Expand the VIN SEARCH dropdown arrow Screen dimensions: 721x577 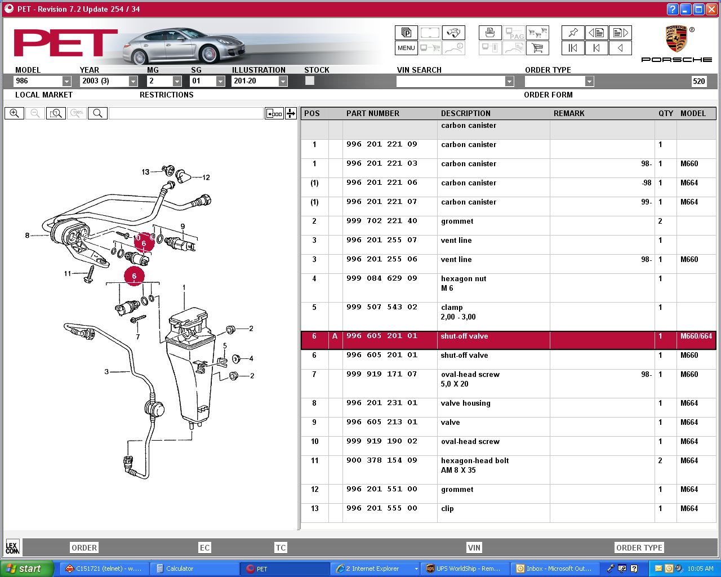pos(509,81)
